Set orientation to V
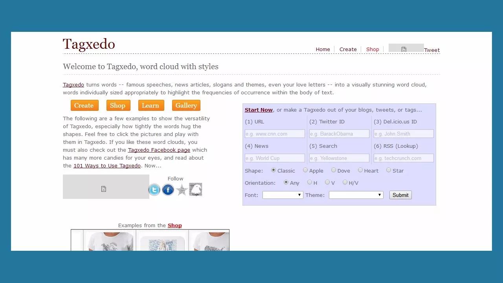This screenshot has height=283, width=503. click(327, 182)
